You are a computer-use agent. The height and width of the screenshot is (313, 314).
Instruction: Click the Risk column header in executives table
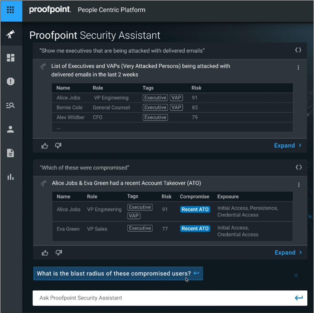196,88
